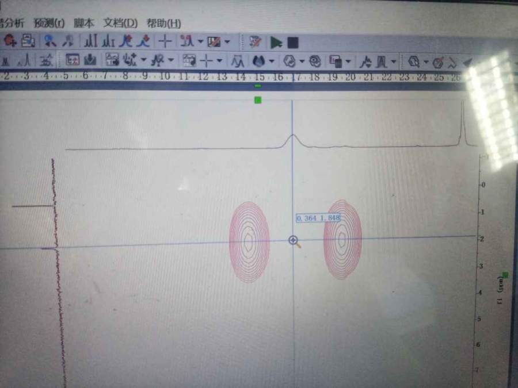Click the blue download-arrow tray icon
The height and width of the screenshot is (388, 518).
[90, 60]
